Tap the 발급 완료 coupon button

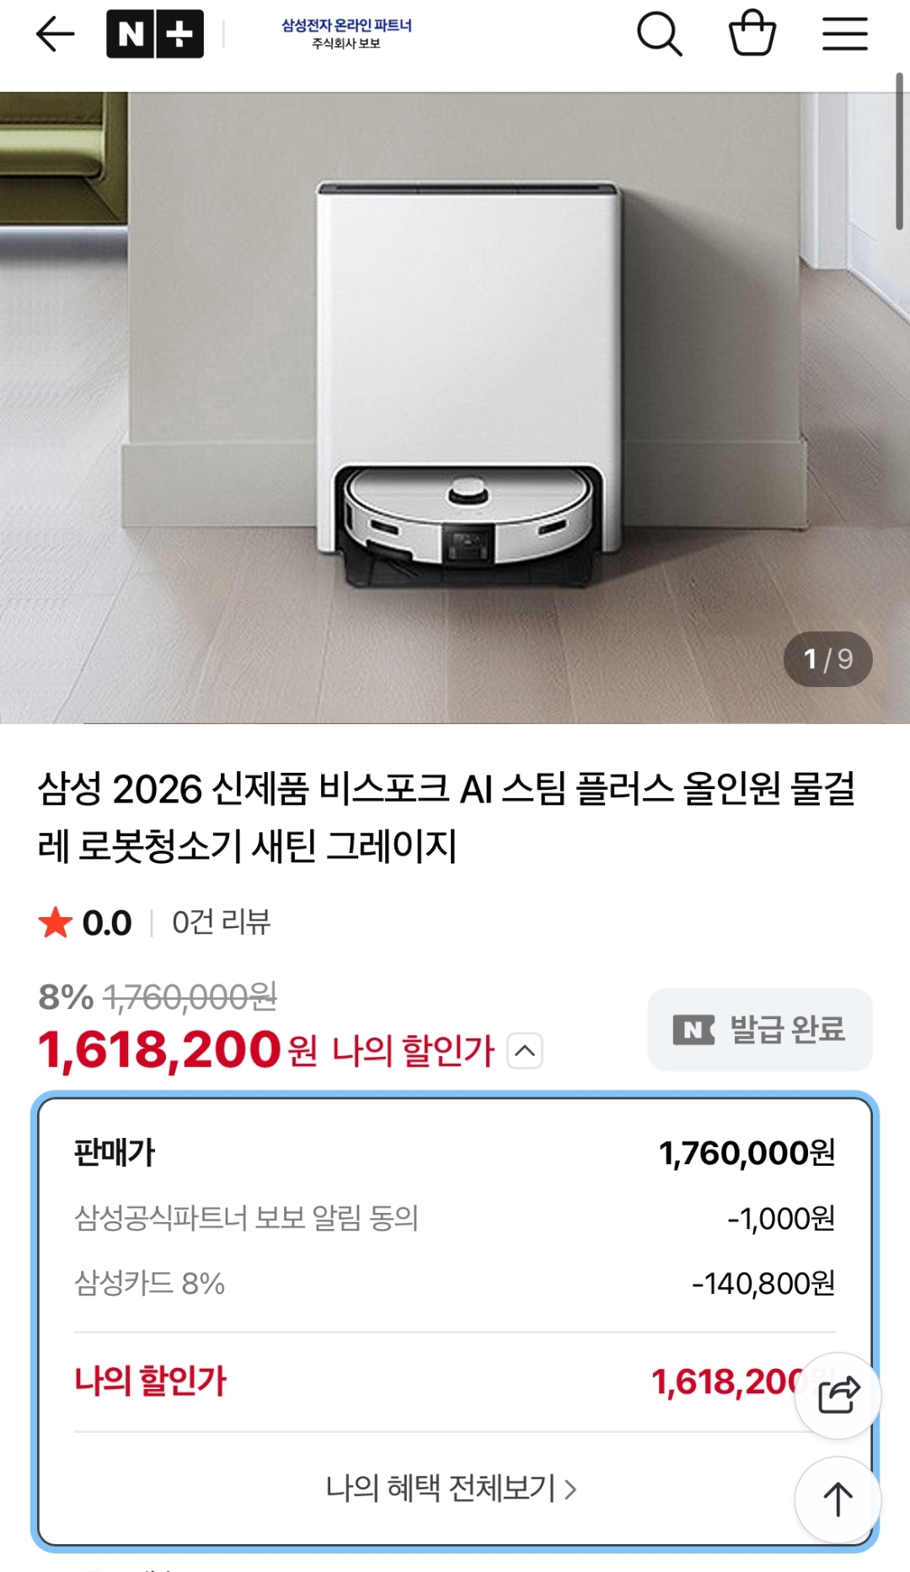[760, 1029]
